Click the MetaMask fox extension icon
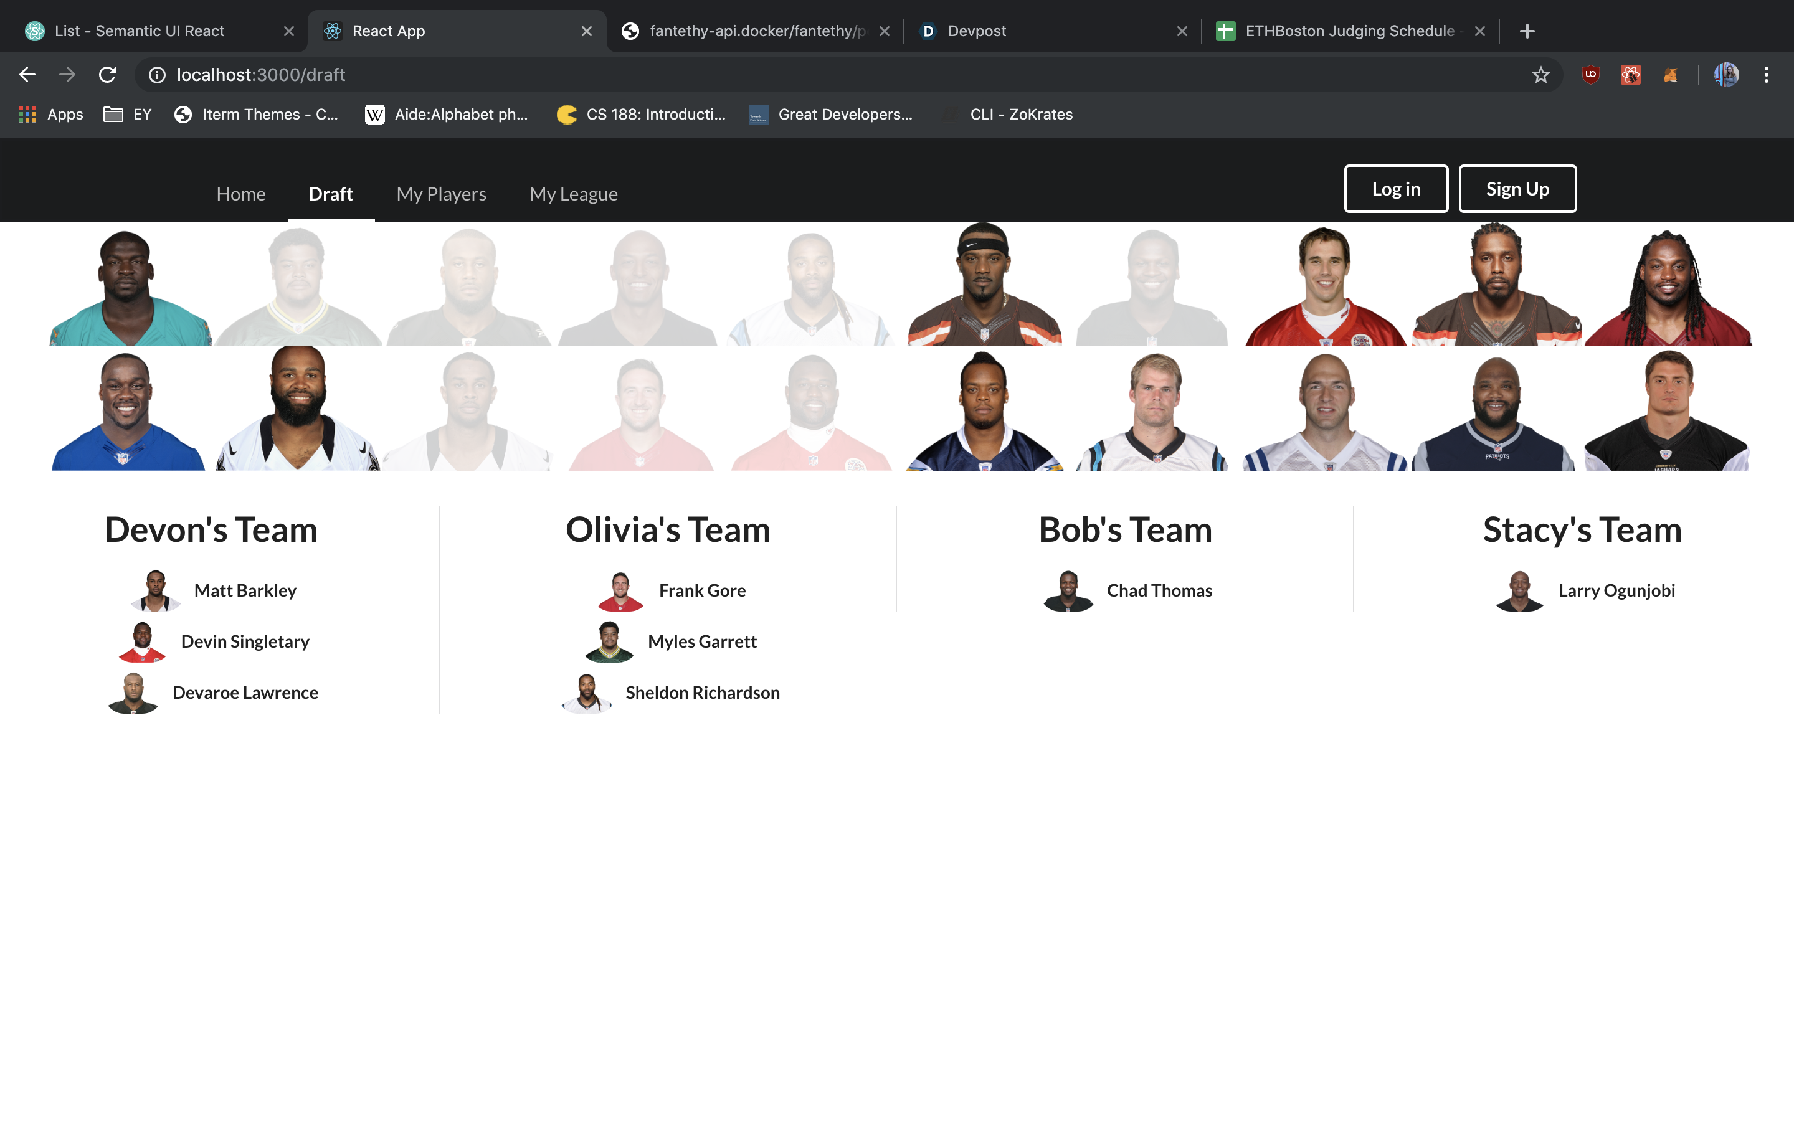Viewport: 1794px width, 1121px height. pos(1671,74)
